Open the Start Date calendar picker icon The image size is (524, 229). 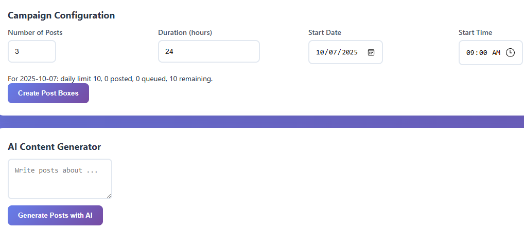[x=371, y=52]
